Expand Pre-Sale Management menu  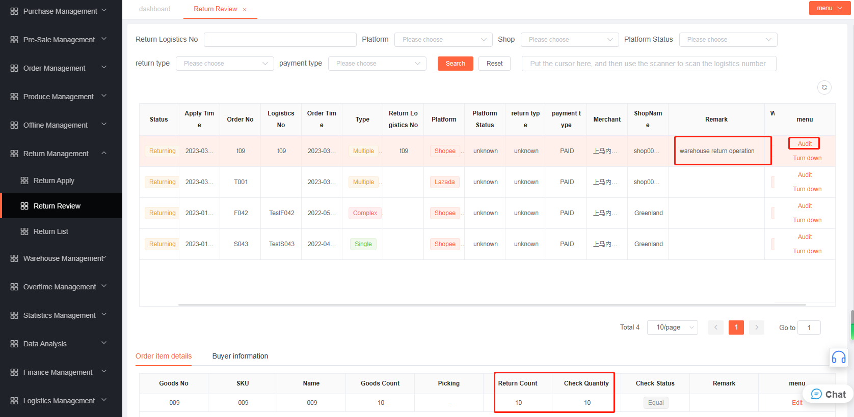point(104,39)
